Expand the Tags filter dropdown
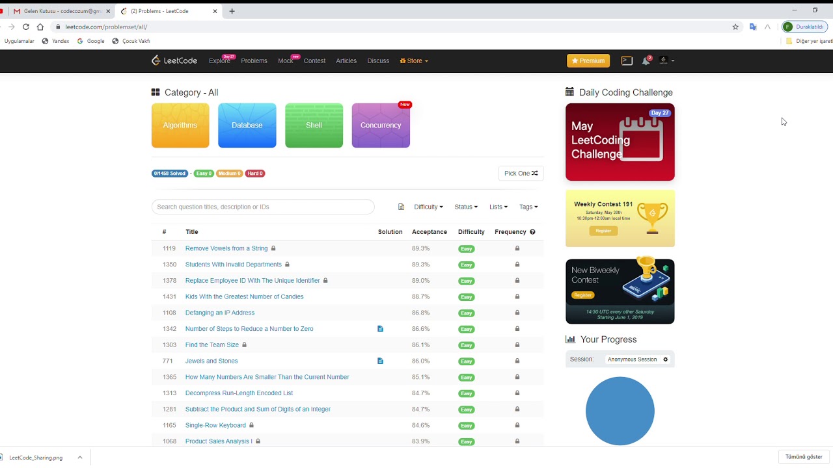 [528, 207]
